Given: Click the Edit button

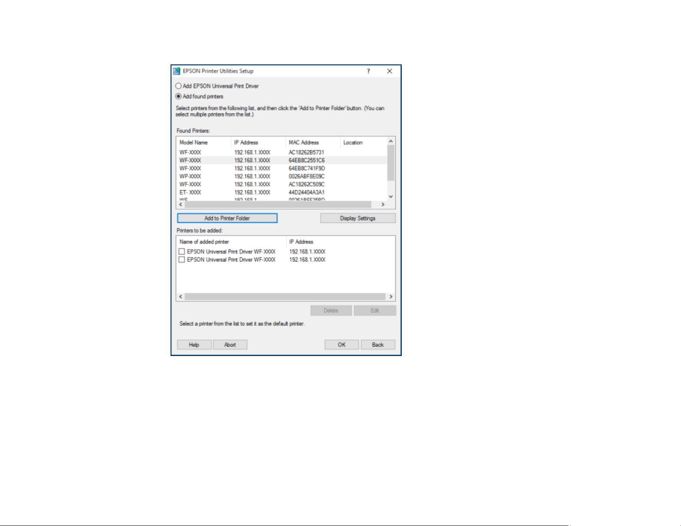Looking at the screenshot, I should coord(375,310).
